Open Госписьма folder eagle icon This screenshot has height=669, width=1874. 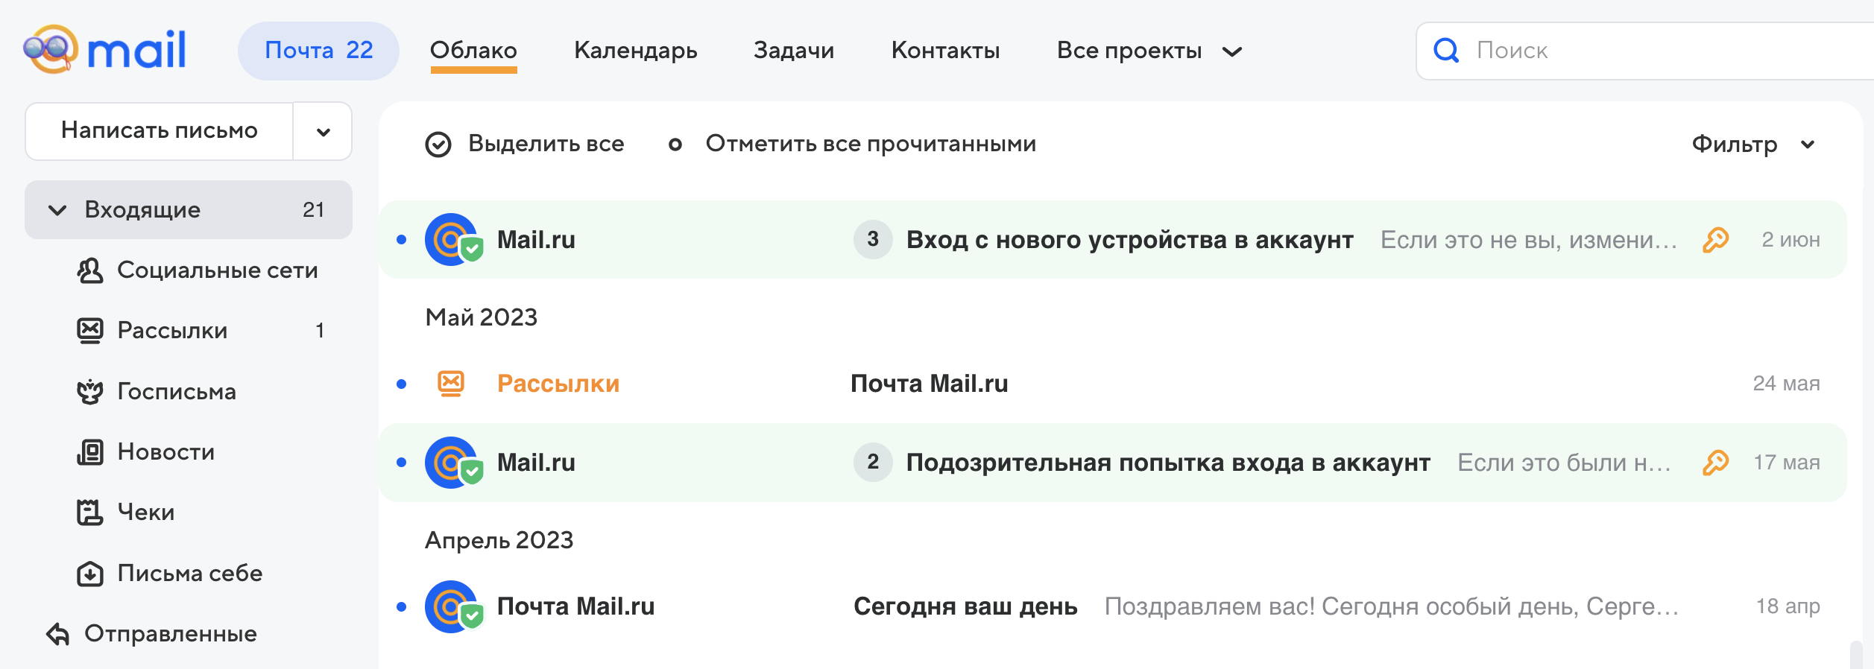tap(90, 392)
